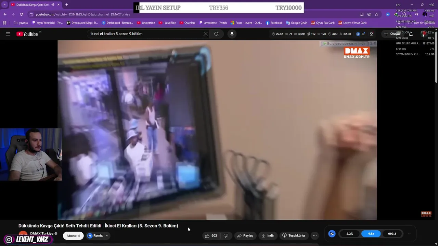
Task: Expand the Remix options chevron
Action: [x=107, y=236]
